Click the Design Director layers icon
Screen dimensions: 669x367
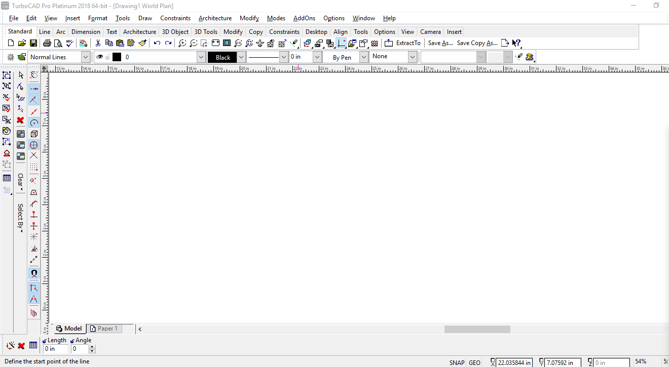[22, 57]
